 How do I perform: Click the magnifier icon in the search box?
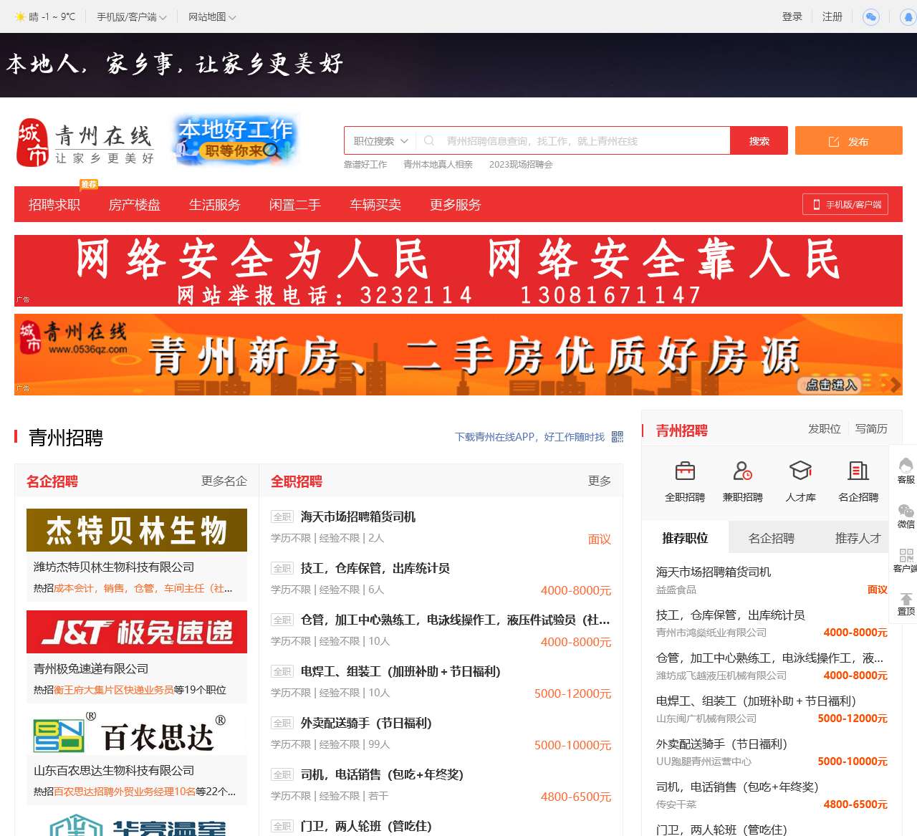(429, 141)
